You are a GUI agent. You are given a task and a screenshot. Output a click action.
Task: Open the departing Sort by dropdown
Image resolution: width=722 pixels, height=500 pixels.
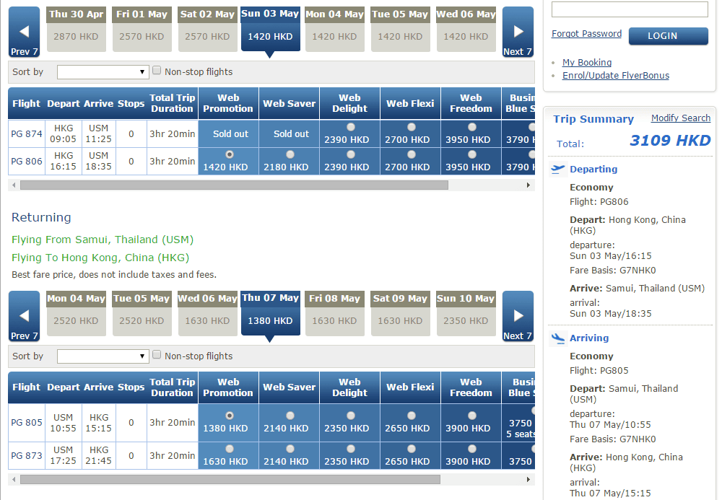click(103, 72)
